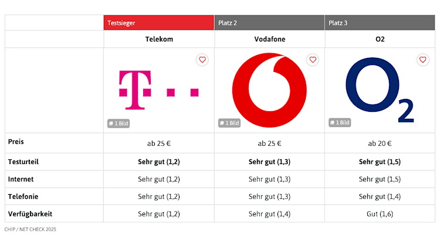Click the blue O2 logo image

380,91
